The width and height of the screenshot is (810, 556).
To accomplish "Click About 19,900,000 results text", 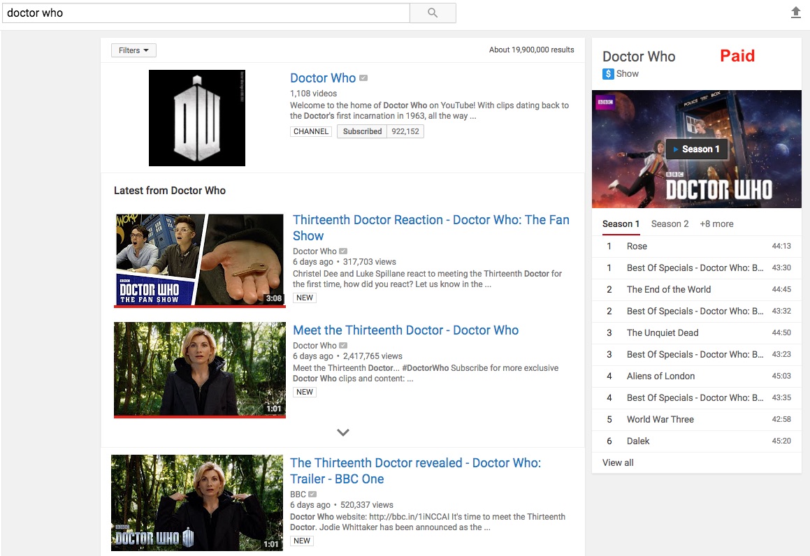I will coord(532,50).
